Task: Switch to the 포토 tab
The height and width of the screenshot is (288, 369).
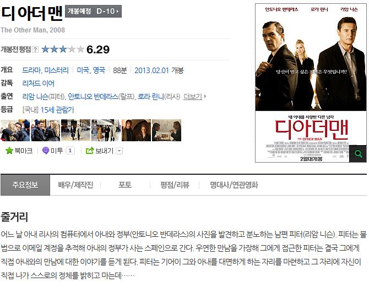Action: tap(125, 185)
